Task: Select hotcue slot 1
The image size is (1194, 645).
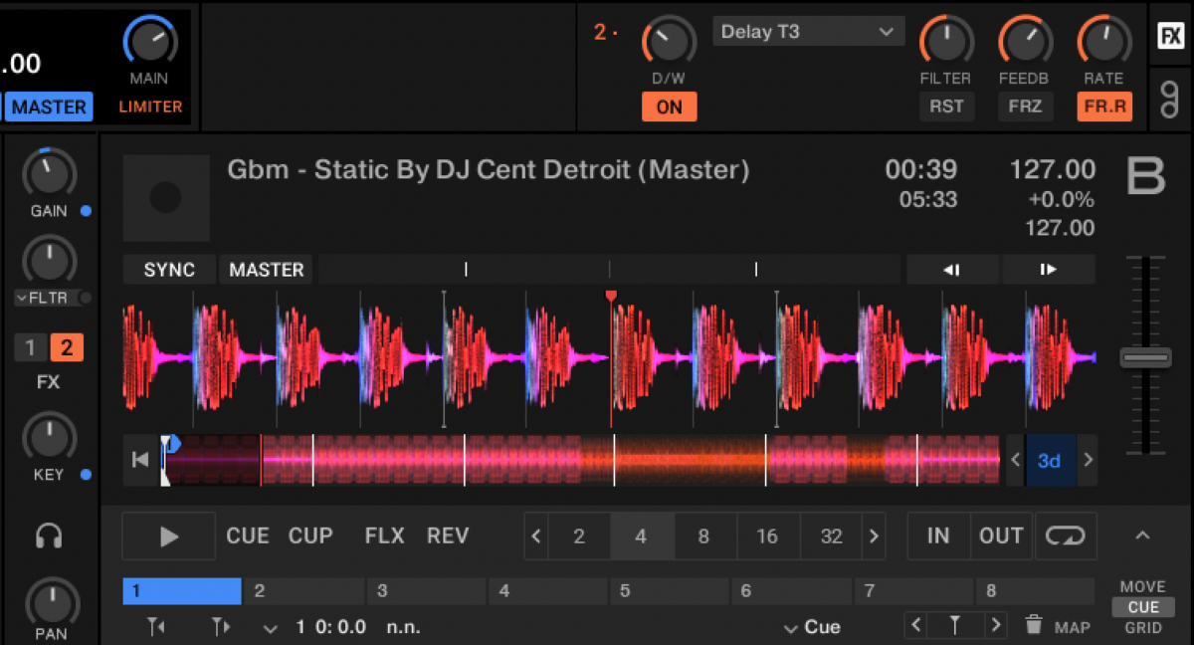Action: 182,591
